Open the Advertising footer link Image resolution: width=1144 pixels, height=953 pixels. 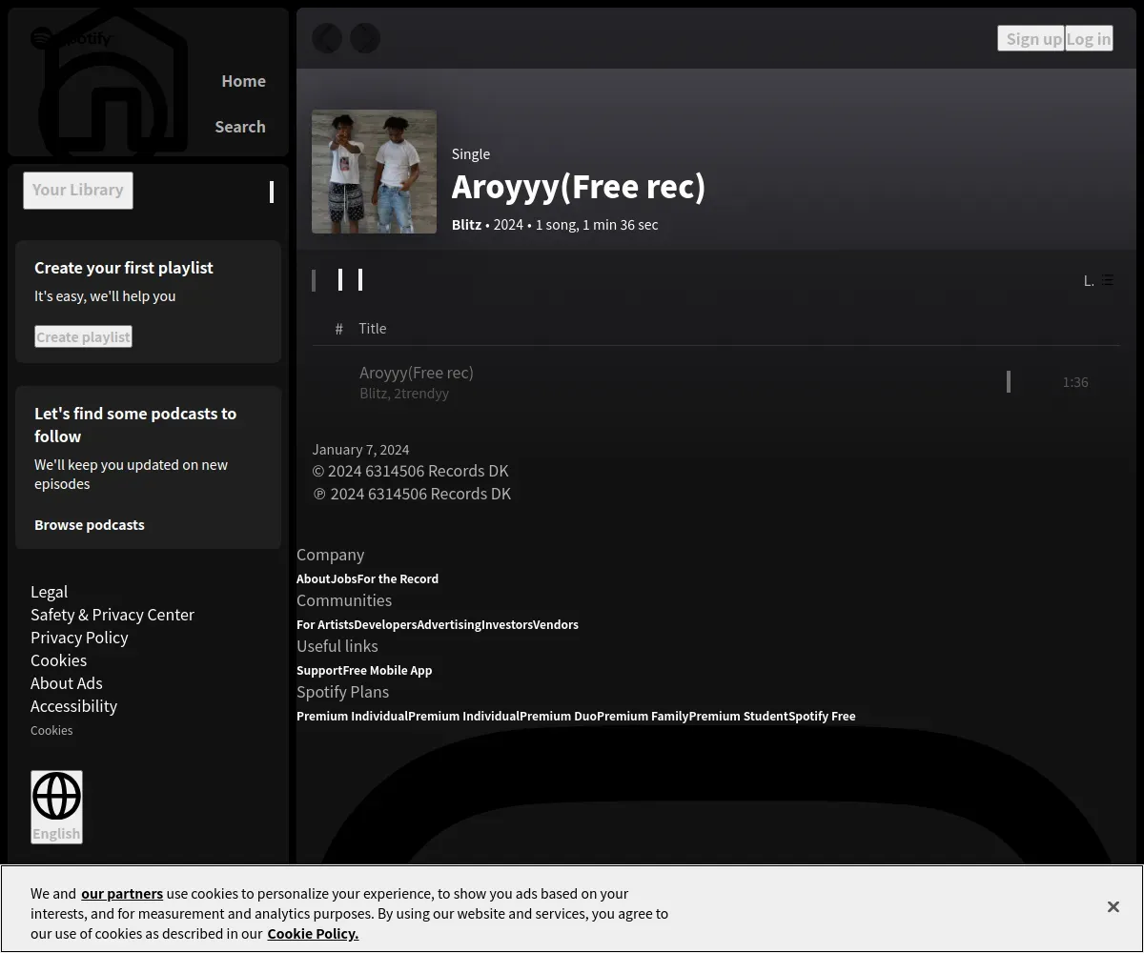click(x=449, y=624)
